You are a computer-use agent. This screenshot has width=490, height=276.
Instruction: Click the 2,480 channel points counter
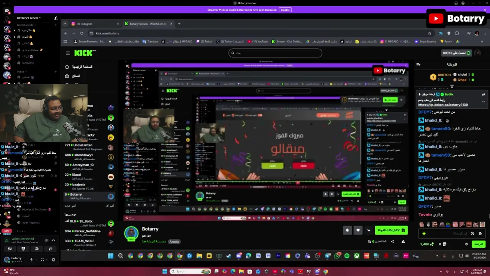point(427,244)
